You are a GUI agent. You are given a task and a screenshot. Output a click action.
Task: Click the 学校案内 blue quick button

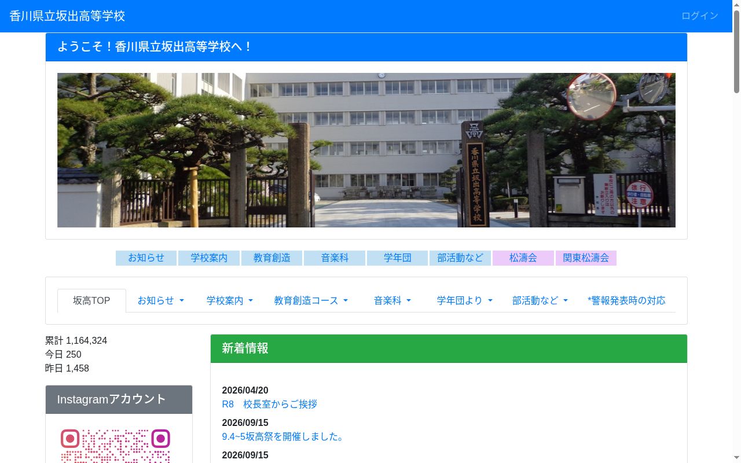pyautogui.click(x=209, y=258)
